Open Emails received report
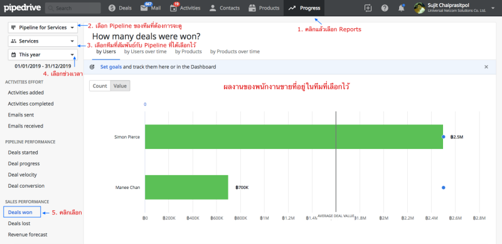 26,126
